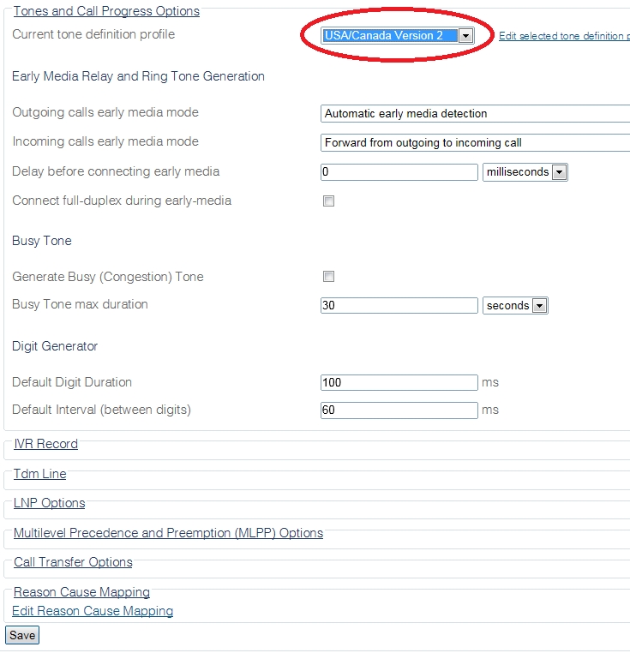Collapse Tones and Call Progress Options section
Screen dimensions: 630x653
[x=106, y=11]
